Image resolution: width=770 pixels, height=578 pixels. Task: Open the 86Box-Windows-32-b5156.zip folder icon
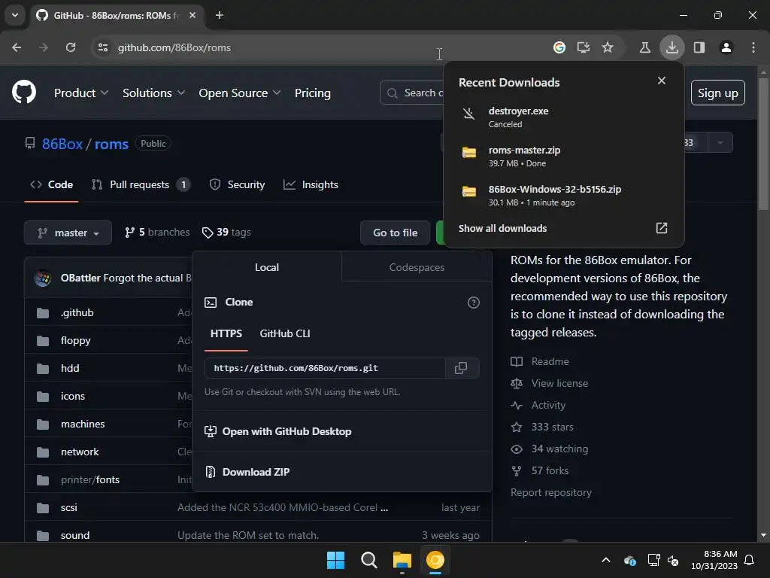tap(469, 191)
